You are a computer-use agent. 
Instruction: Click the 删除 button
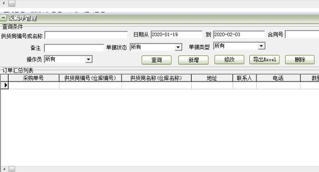tap(300, 60)
